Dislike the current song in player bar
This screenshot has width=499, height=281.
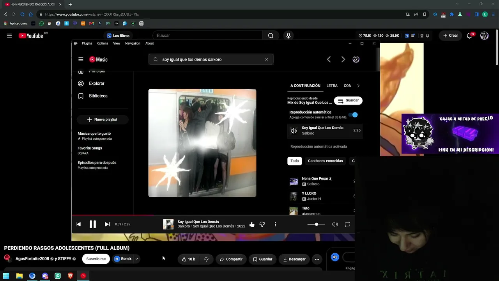[262, 224]
